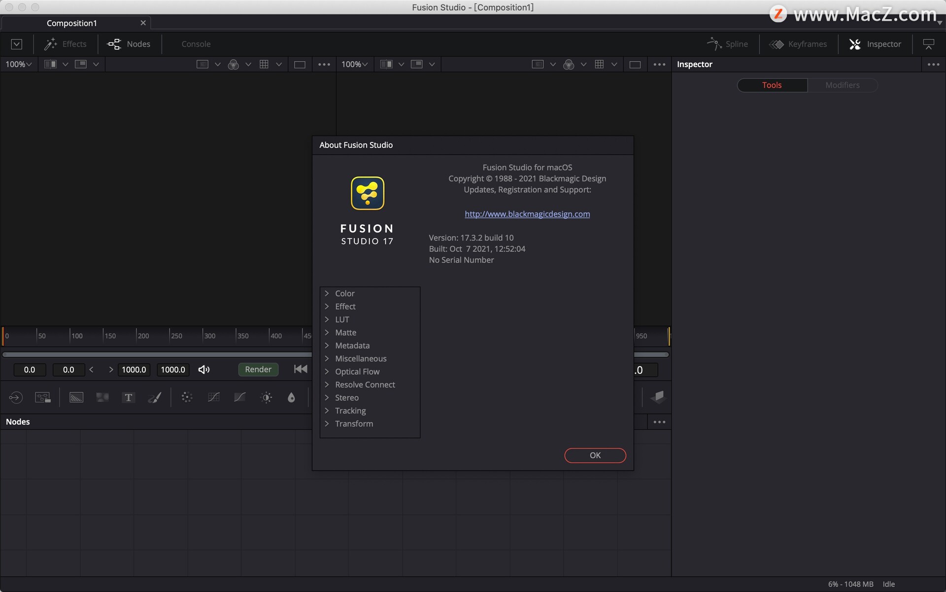
Task: Click the Nodes panel icon
Action: click(113, 43)
